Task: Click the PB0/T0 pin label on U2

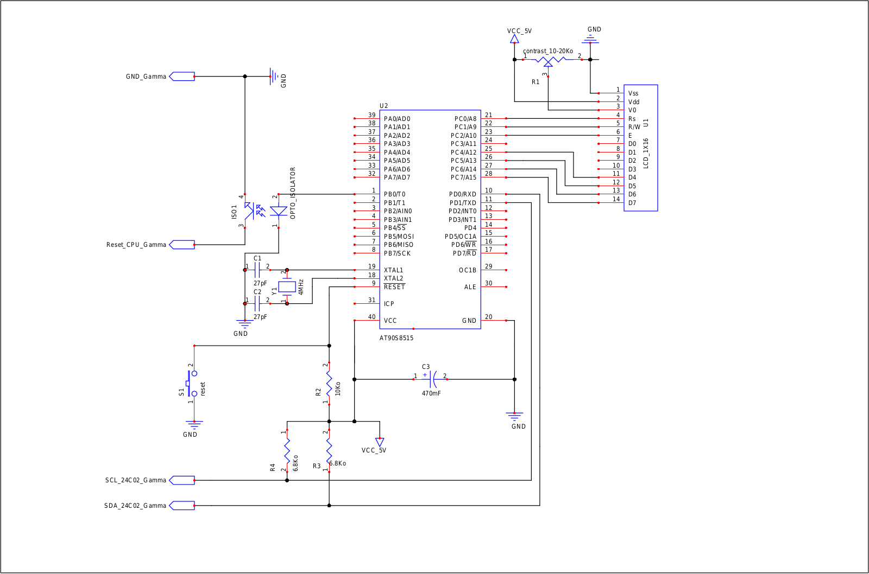Action: [395, 194]
